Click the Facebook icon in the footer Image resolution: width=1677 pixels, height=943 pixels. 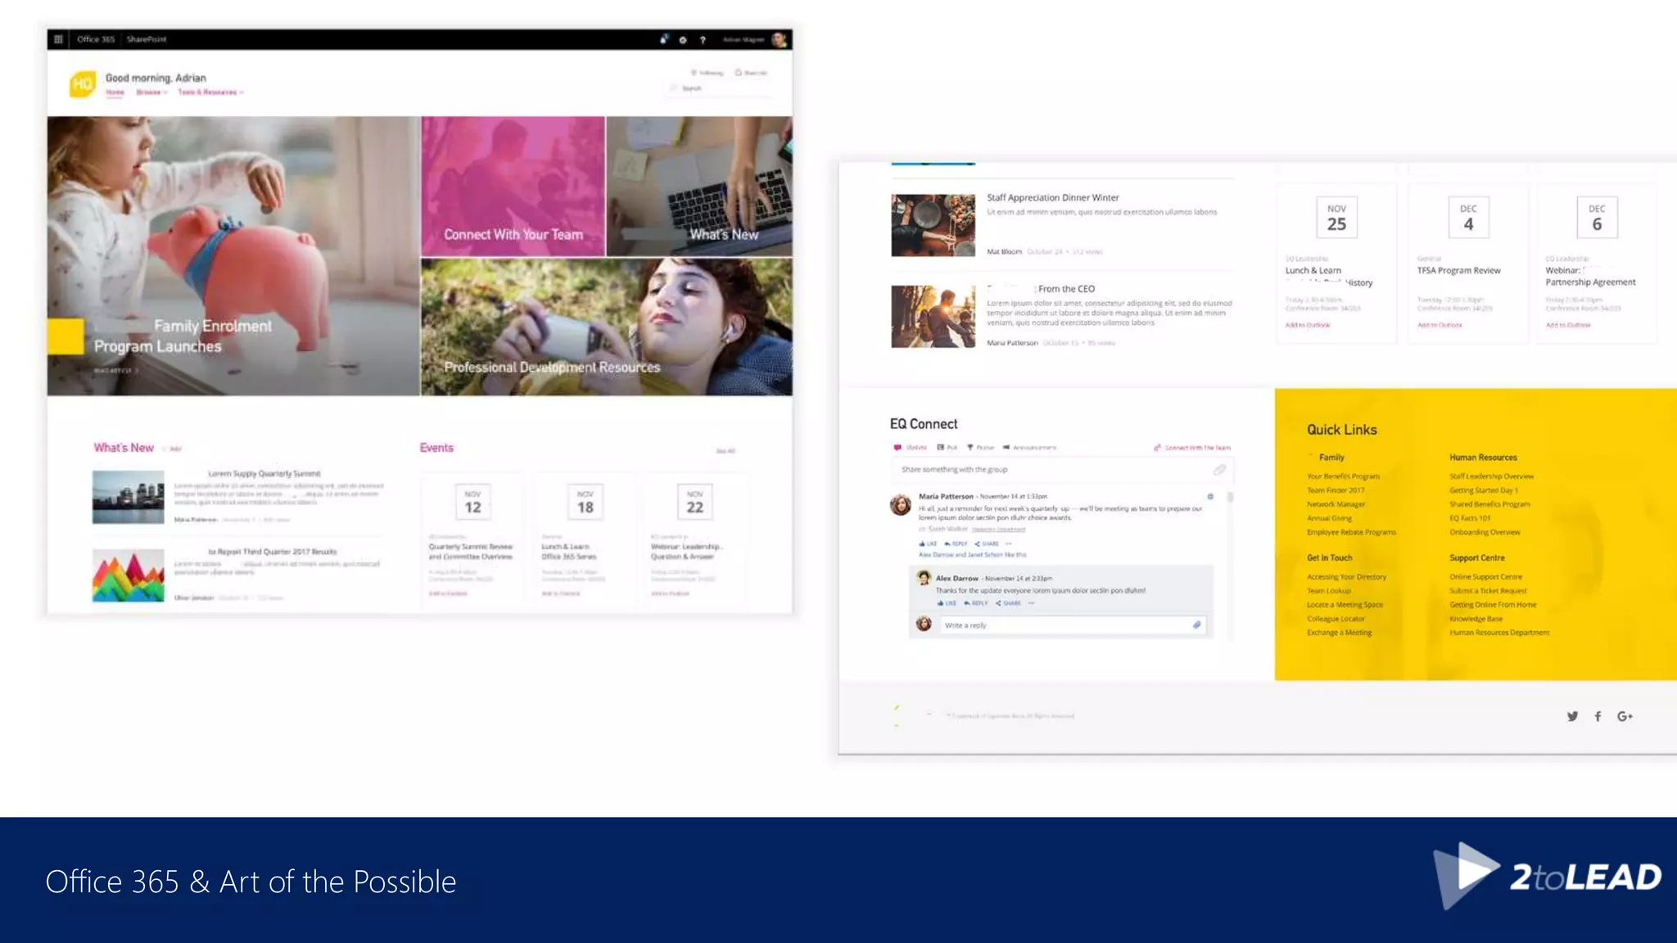(x=1598, y=716)
